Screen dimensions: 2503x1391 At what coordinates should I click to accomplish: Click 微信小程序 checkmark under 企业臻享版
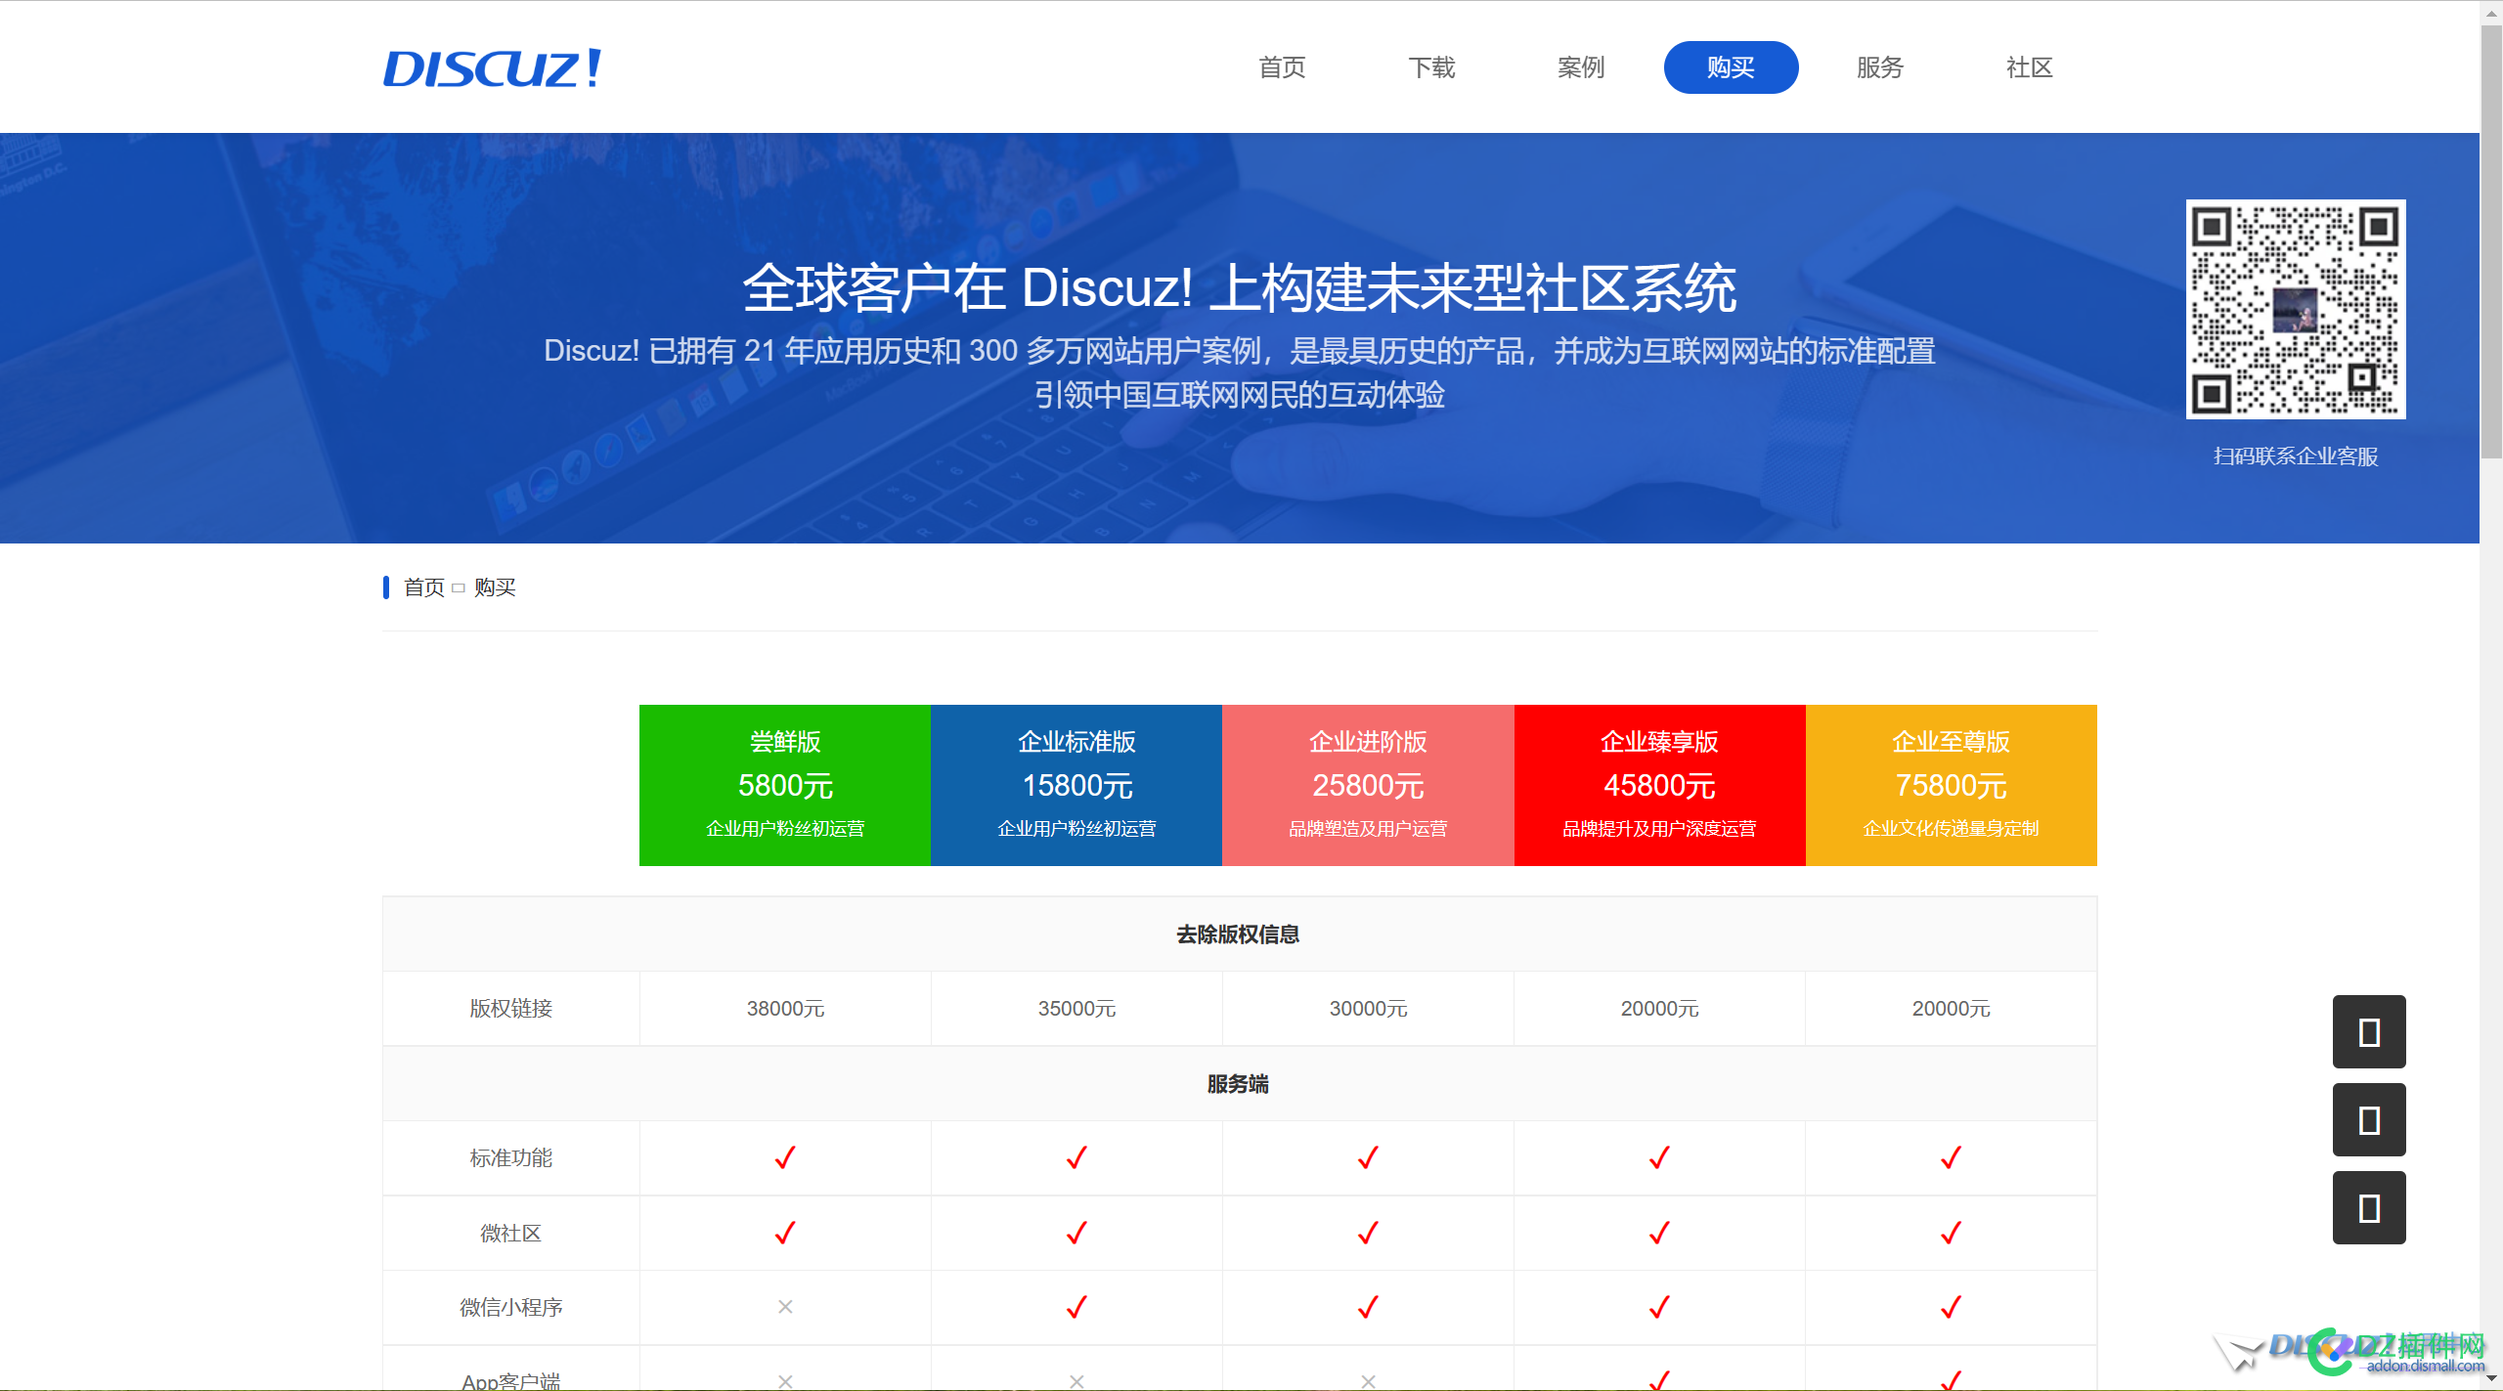[1659, 1307]
